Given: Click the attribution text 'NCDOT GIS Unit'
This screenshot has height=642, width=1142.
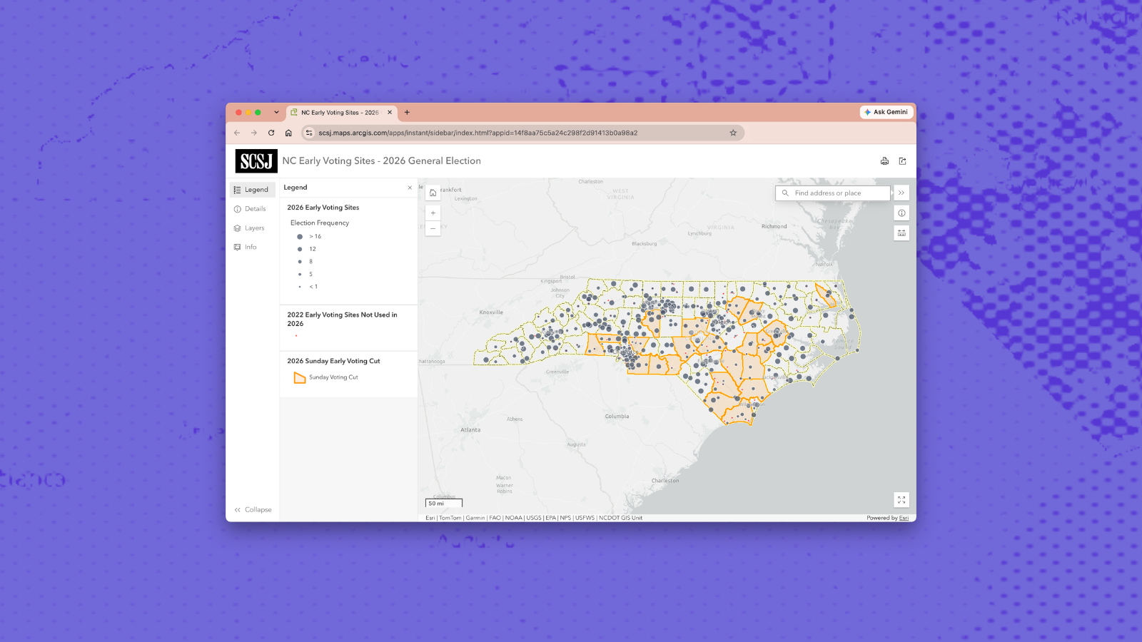Looking at the screenshot, I should (x=620, y=518).
